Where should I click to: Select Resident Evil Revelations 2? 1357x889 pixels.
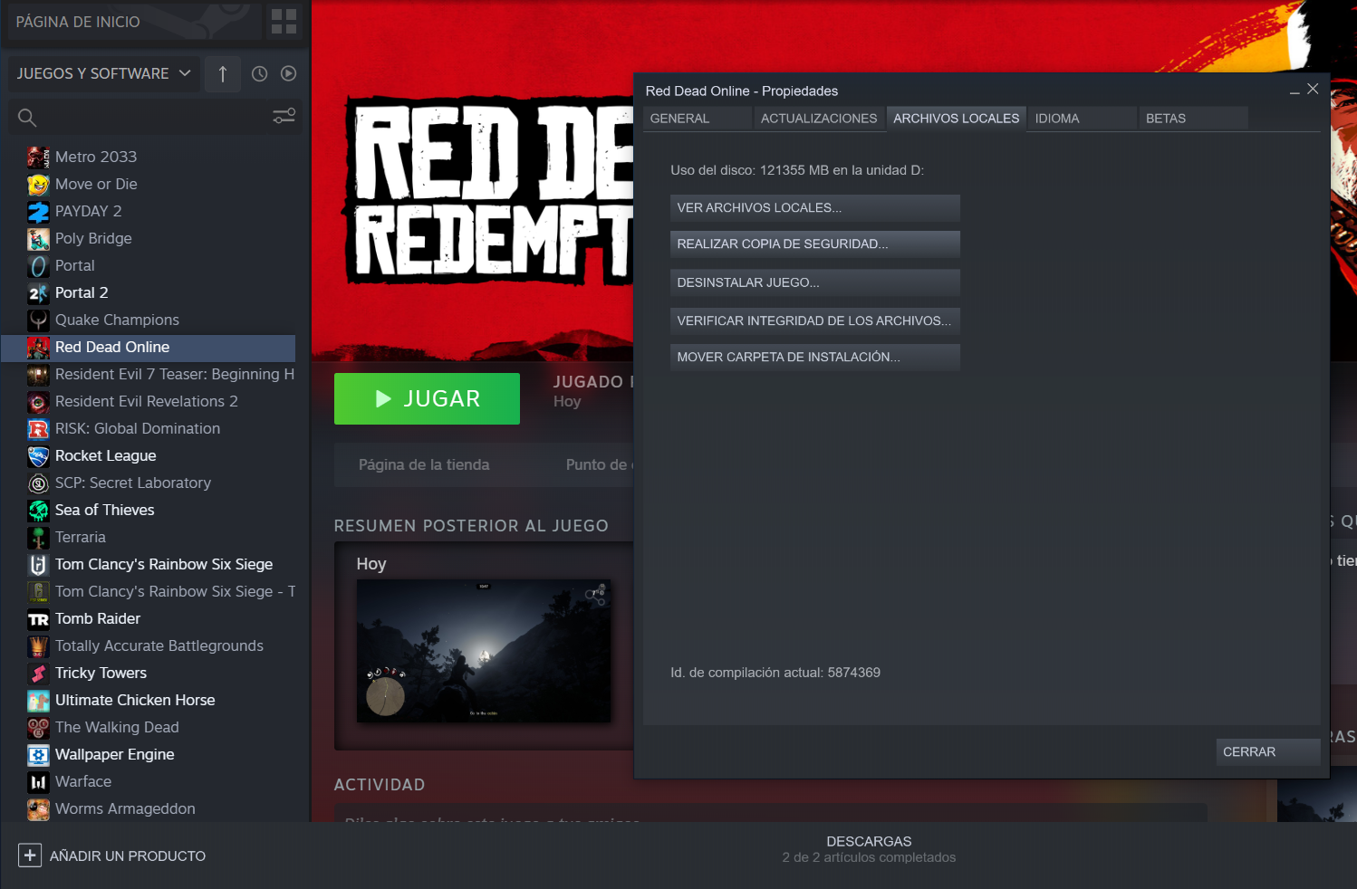[149, 402]
